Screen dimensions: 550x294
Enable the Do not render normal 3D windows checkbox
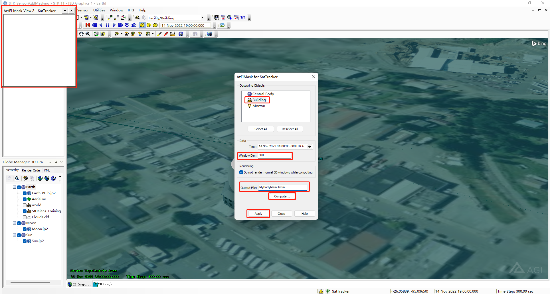pyautogui.click(x=241, y=172)
